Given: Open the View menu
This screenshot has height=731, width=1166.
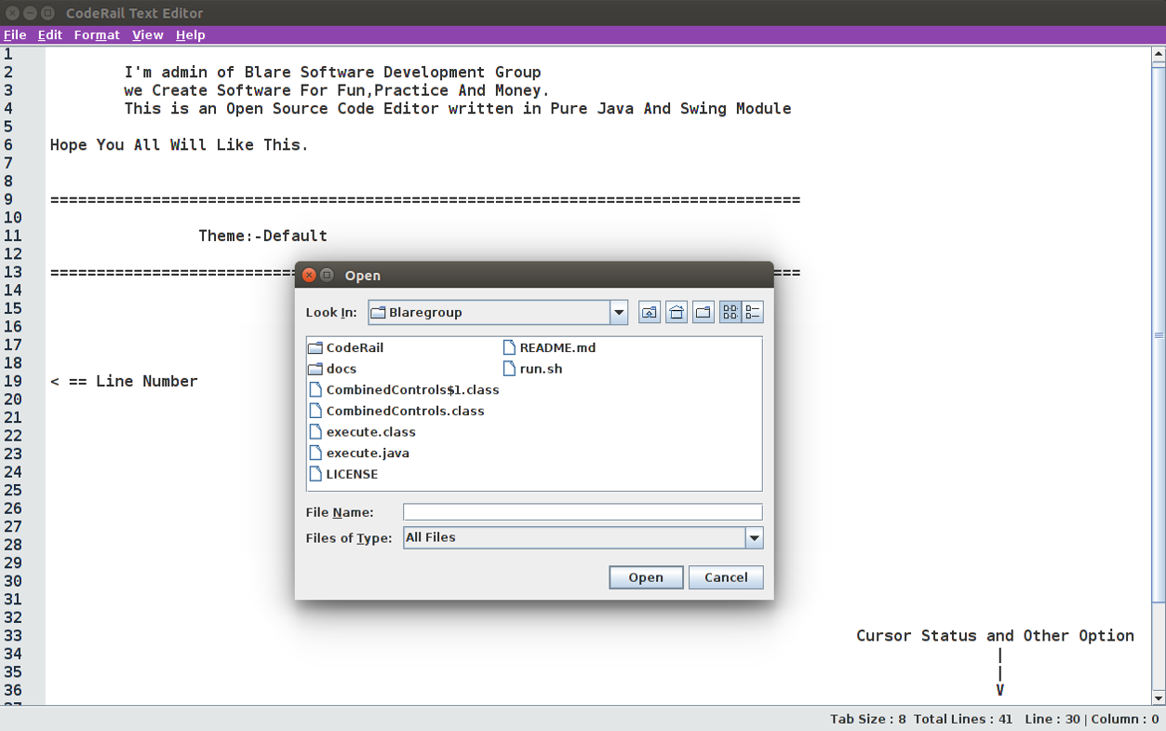Looking at the screenshot, I should 148,34.
